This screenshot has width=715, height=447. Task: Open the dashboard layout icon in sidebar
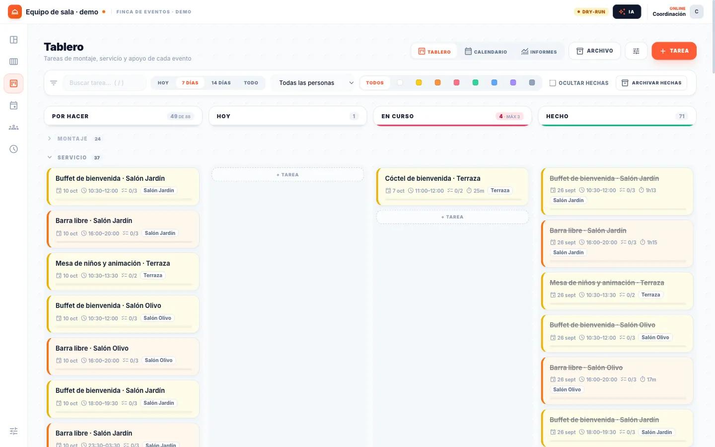coord(13,40)
